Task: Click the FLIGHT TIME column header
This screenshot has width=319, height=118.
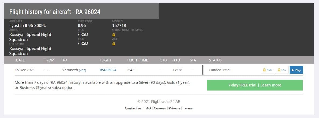Action: pyautogui.click(x=137, y=60)
